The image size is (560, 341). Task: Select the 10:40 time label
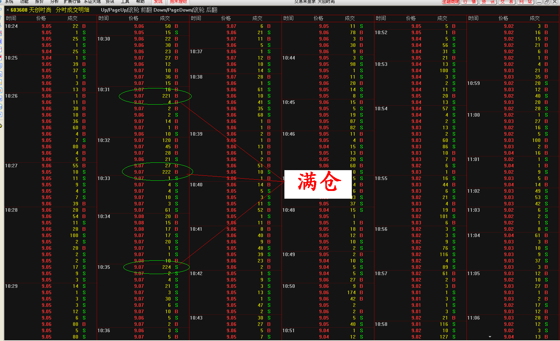[196, 185]
